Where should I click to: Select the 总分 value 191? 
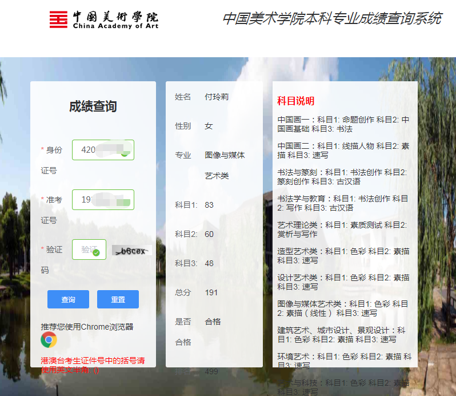(x=211, y=292)
